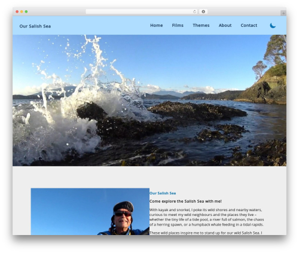Toggle dark mode with the moon icon
The height and width of the screenshot is (253, 299).
coord(273,26)
